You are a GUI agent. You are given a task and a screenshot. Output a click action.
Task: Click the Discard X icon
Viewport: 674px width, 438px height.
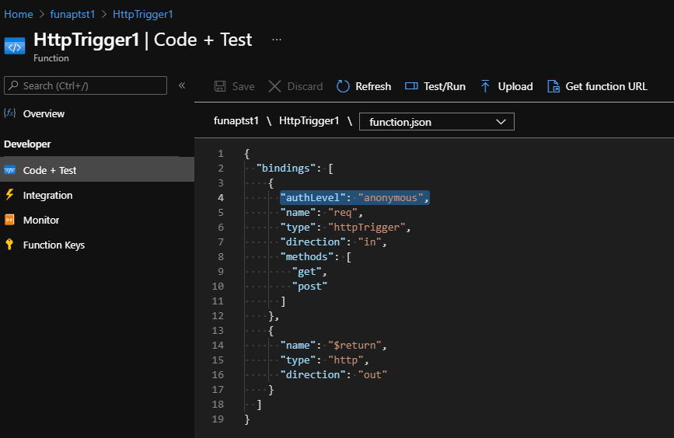274,86
